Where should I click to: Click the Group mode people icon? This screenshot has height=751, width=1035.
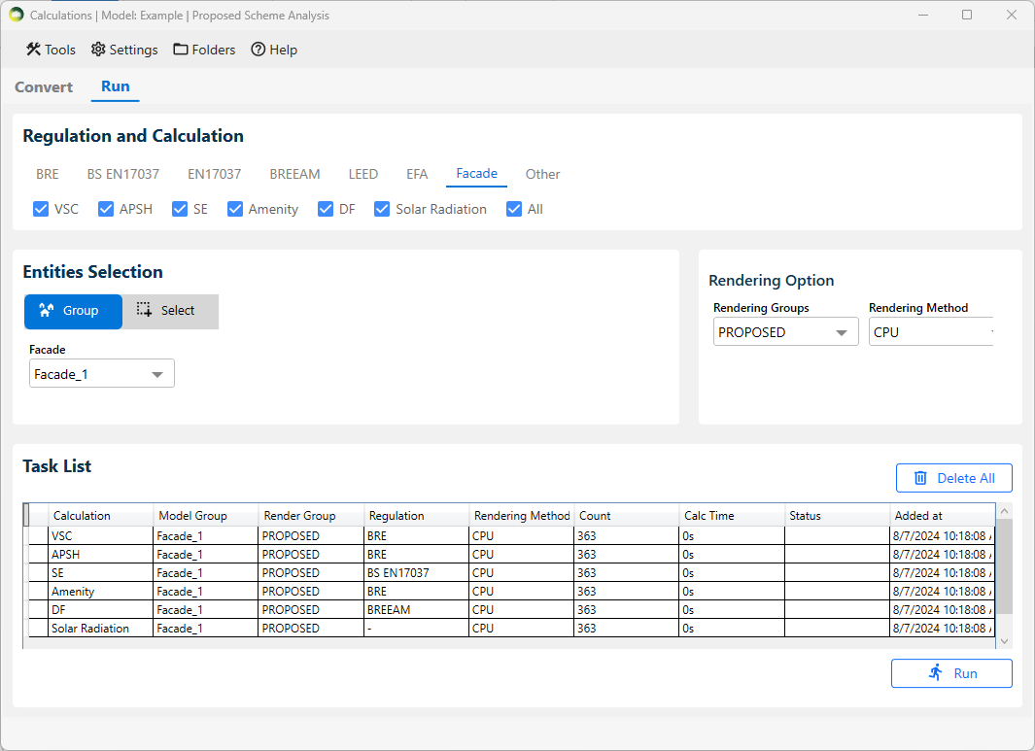(x=46, y=311)
